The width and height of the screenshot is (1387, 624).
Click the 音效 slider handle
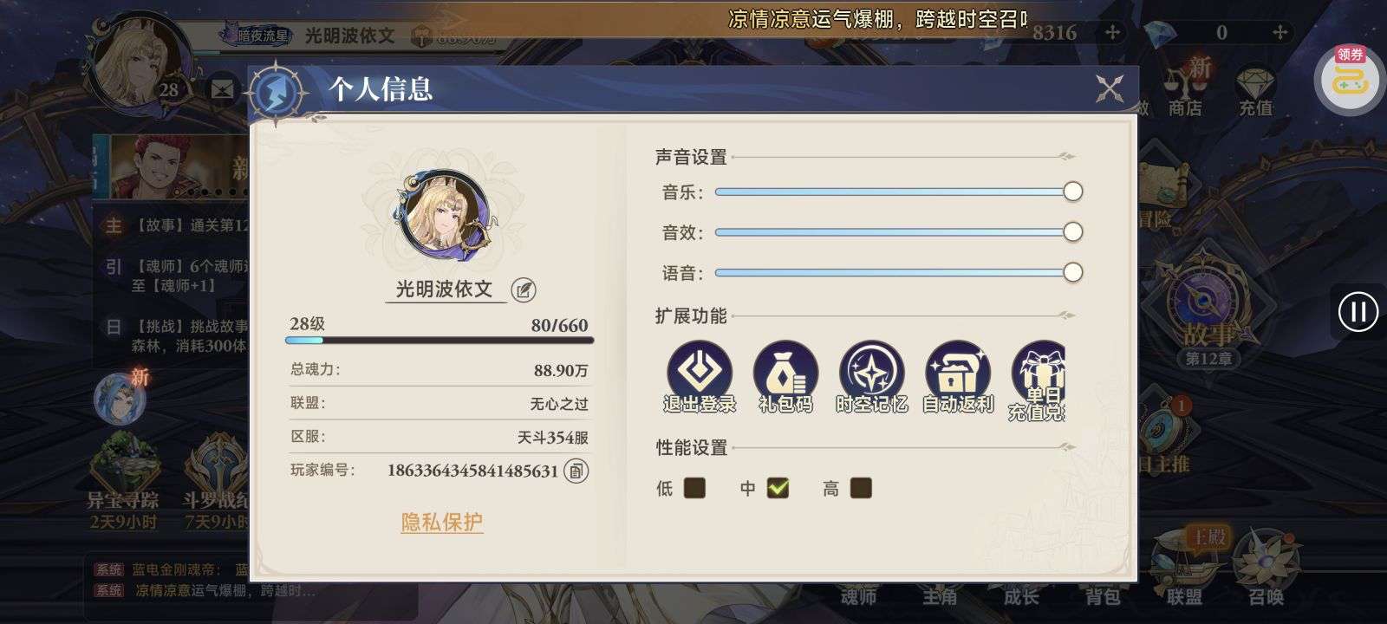[1072, 231]
